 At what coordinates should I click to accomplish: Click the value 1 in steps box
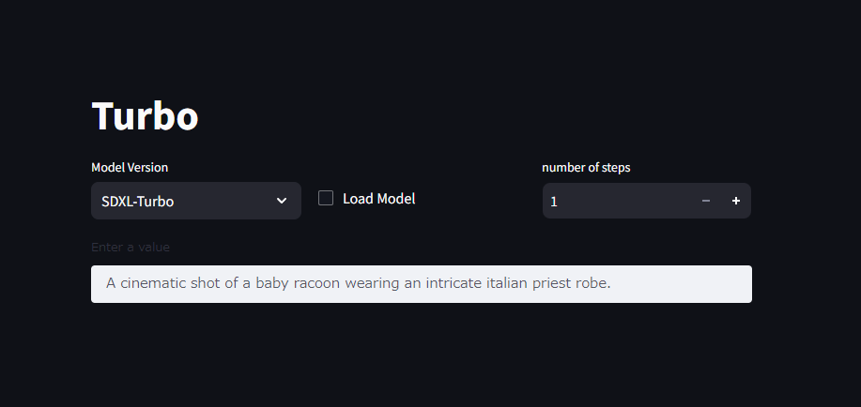click(554, 202)
